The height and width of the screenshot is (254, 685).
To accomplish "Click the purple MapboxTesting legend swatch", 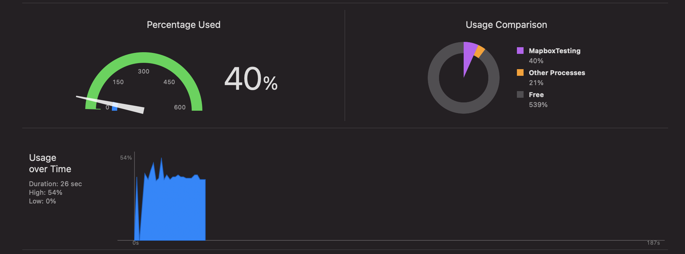I will pos(521,51).
